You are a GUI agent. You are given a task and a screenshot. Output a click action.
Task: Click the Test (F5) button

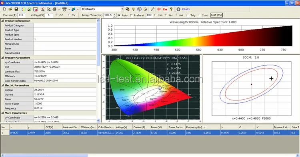pyautogui.click(x=216, y=15)
